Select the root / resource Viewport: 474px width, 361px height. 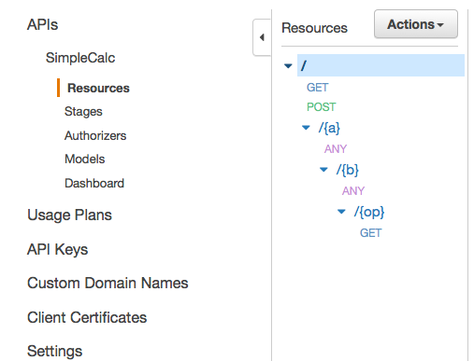[x=381, y=65]
